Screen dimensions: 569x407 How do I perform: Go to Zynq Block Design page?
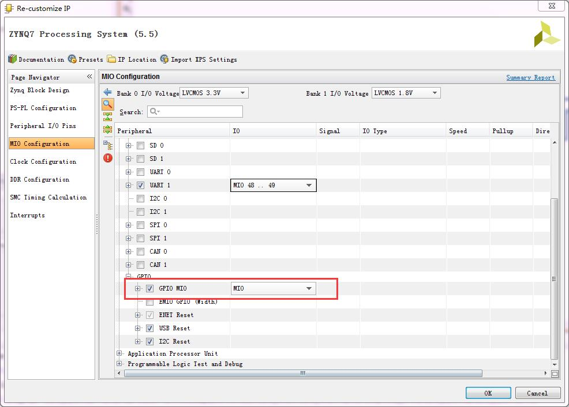click(40, 90)
